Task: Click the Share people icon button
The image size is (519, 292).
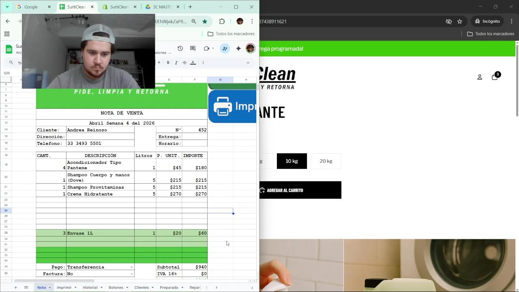Action: tap(225, 48)
